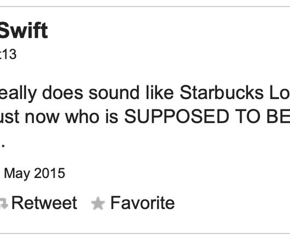This screenshot has width=290, height=242.
Task: Click the Favorite star icon
Action: coord(98,203)
